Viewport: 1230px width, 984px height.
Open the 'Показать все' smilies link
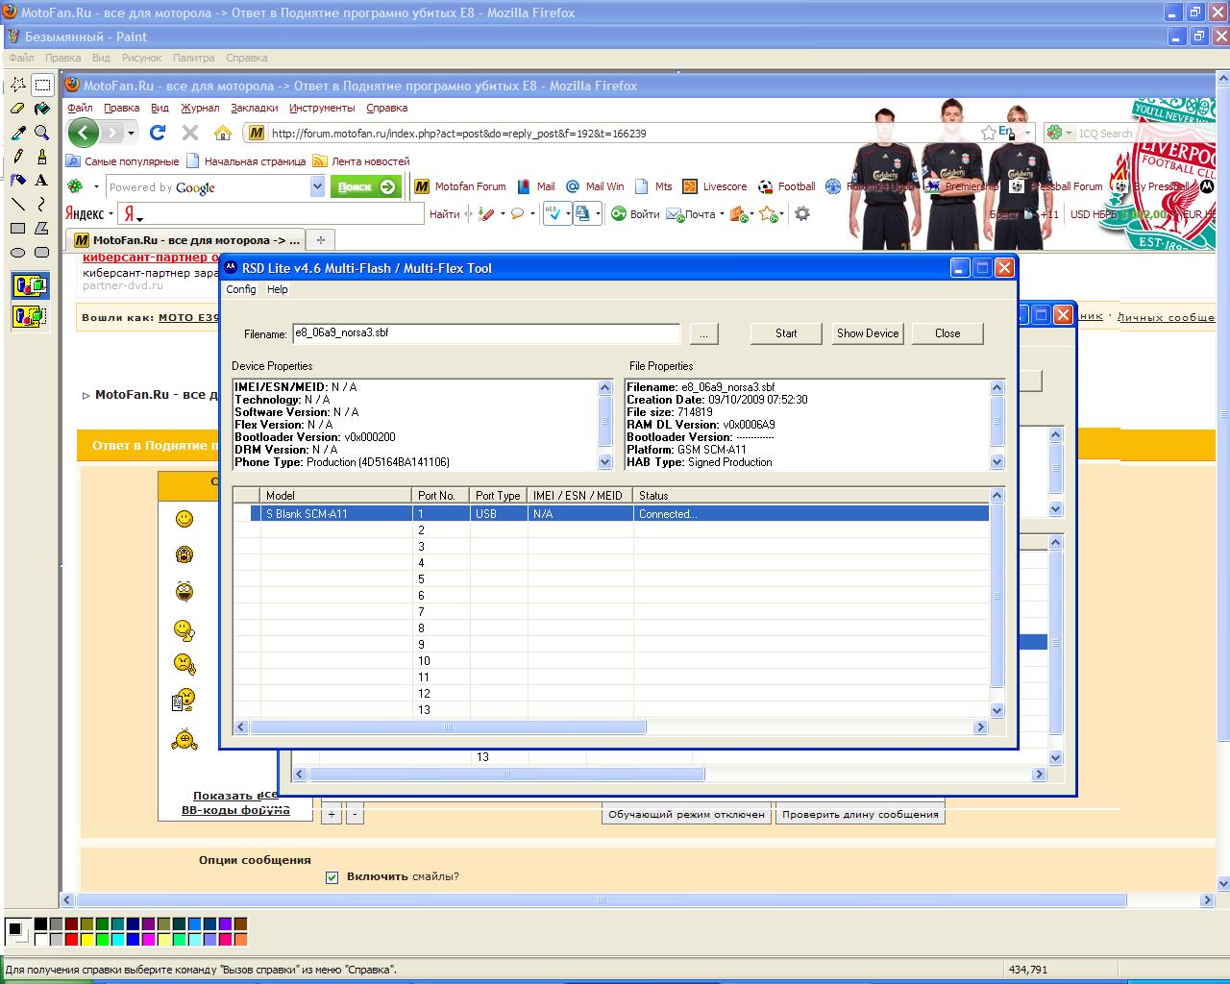(x=235, y=796)
